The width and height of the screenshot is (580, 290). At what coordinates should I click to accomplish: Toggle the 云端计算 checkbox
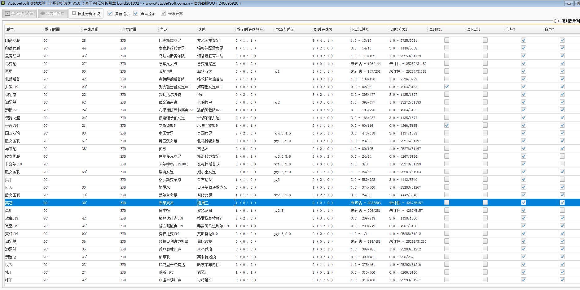click(x=163, y=13)
